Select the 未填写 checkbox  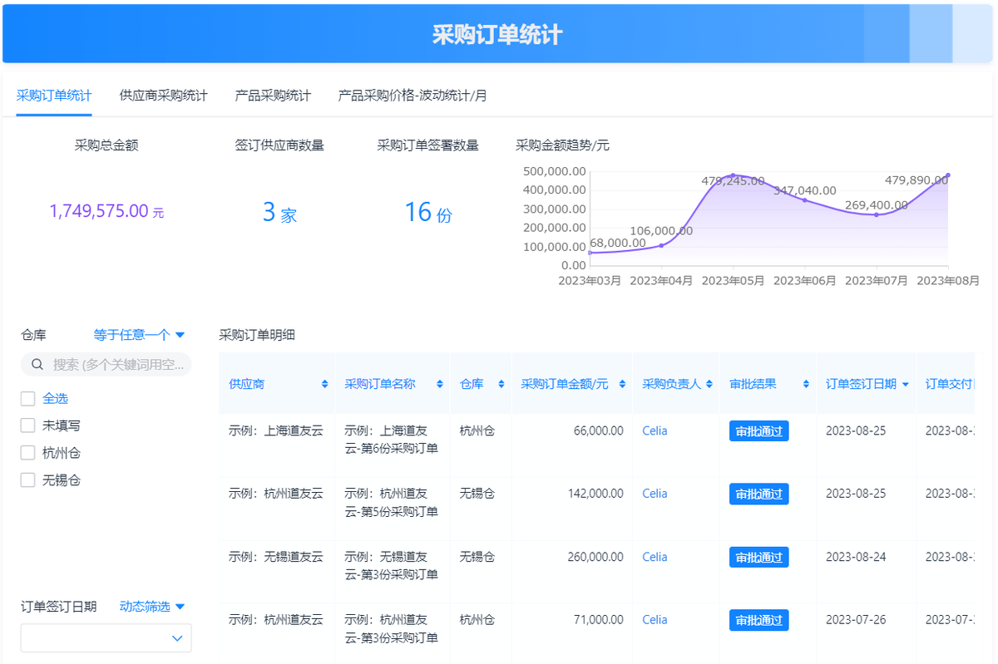[28, 425]
